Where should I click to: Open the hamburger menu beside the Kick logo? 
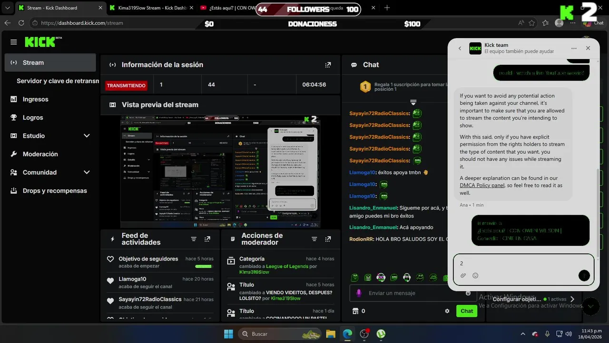click(x=13, y=42)
